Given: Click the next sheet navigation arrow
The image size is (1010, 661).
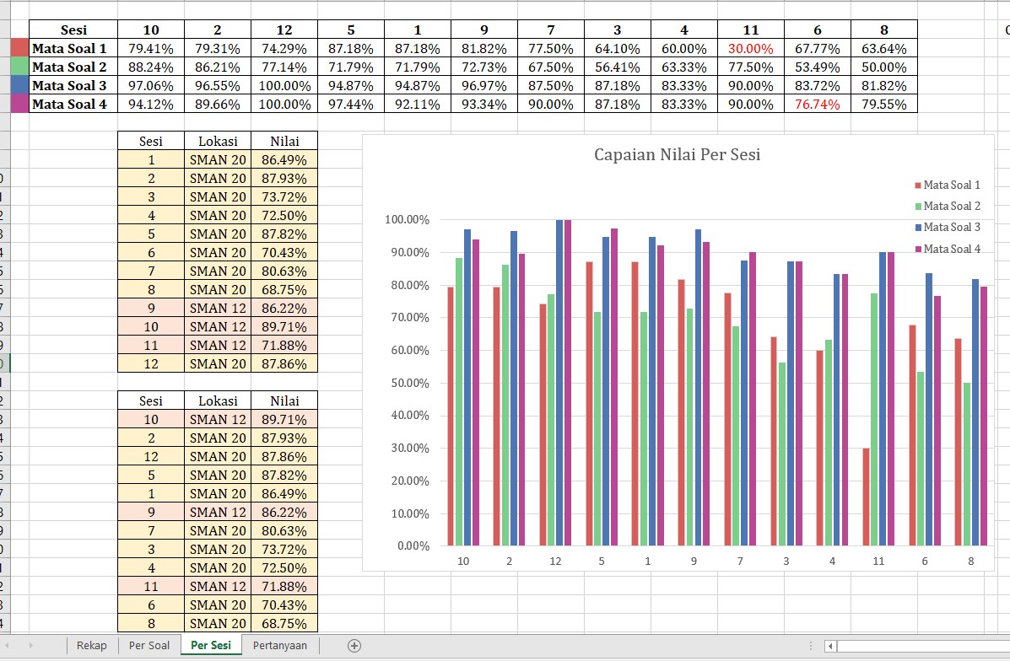Looking at the screenshot, I should tap(32, 646).
